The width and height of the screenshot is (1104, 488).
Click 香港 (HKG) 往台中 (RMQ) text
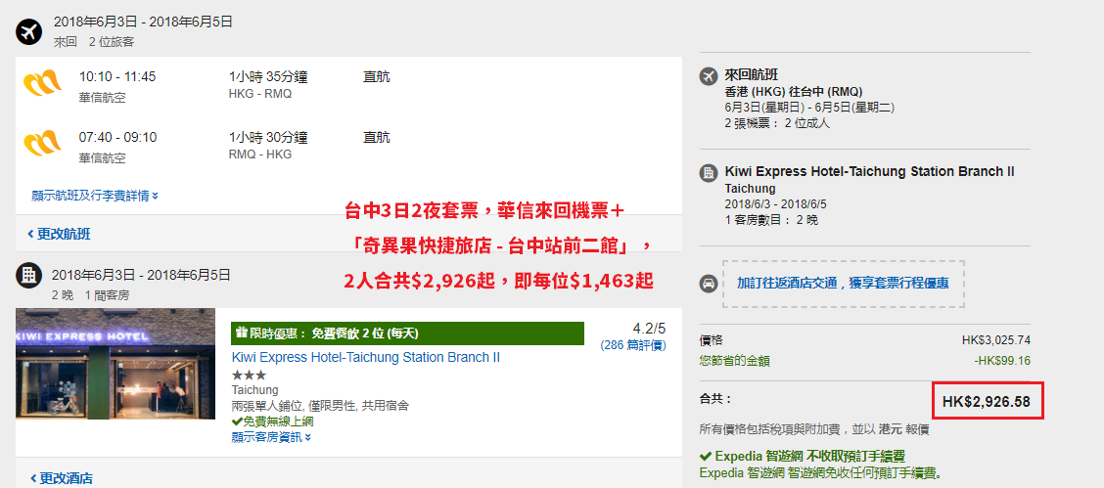tap(794, 91)
